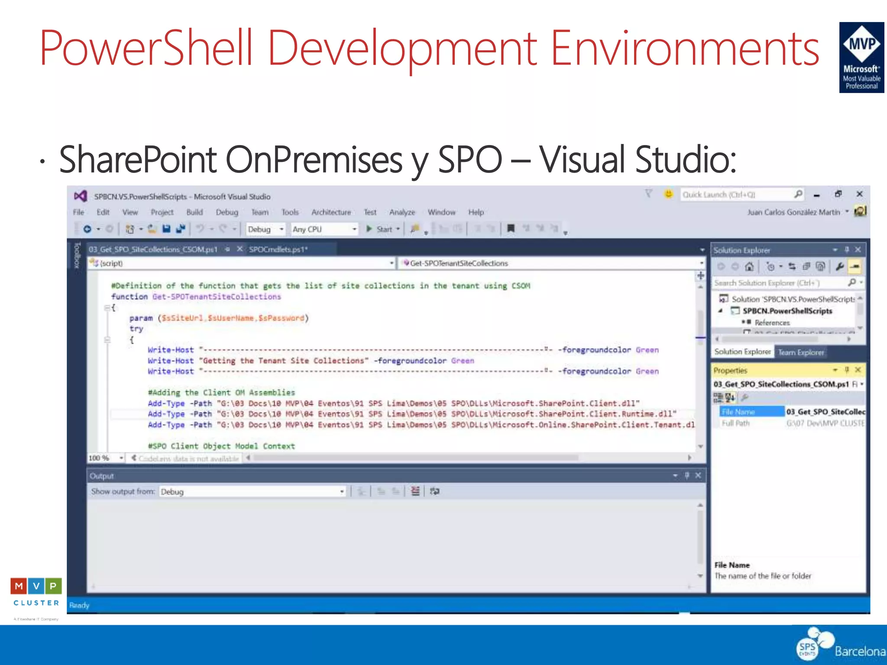Click the user account avatar picture
887x665 pixels.
860,212
